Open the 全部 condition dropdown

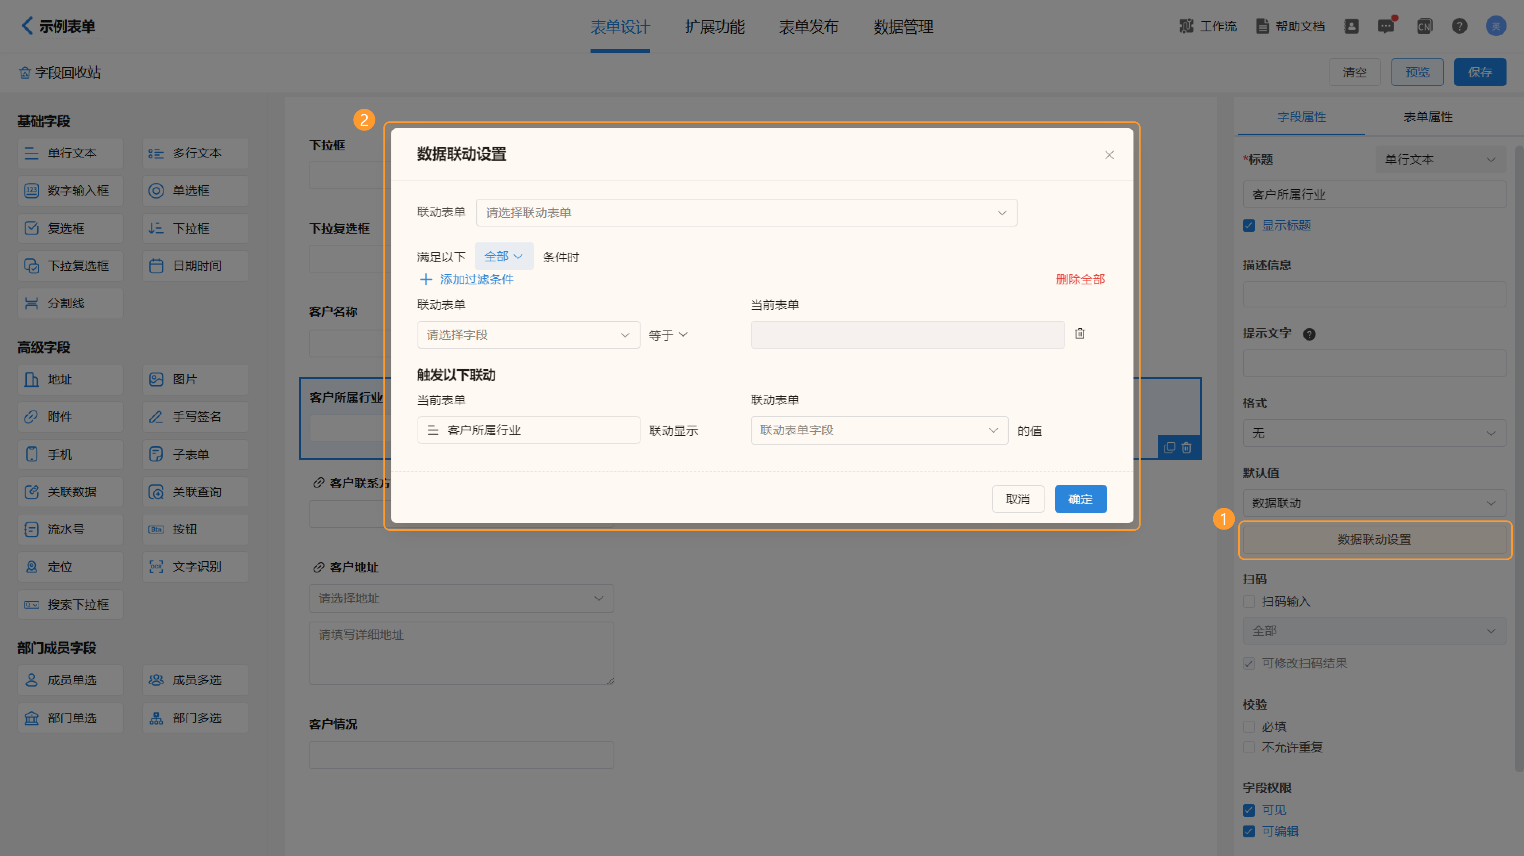click(x=504, y=257)
